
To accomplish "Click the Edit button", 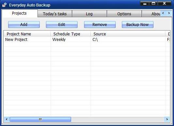I will (62, 24).
